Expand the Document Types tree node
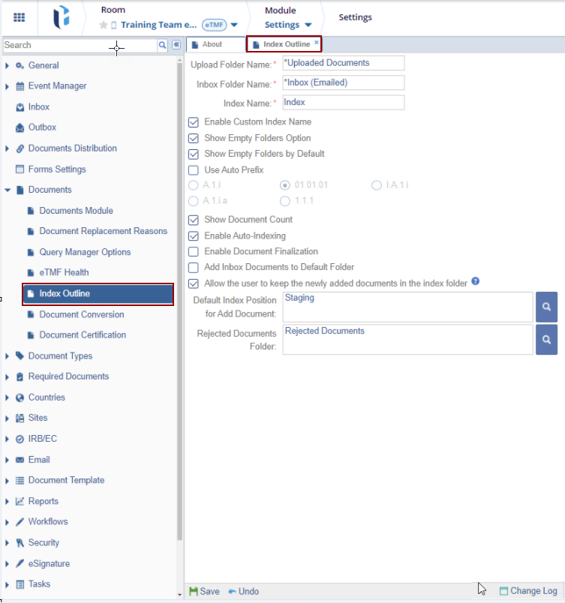The width and height of the screenshot is (565, 603). point(8,356)
